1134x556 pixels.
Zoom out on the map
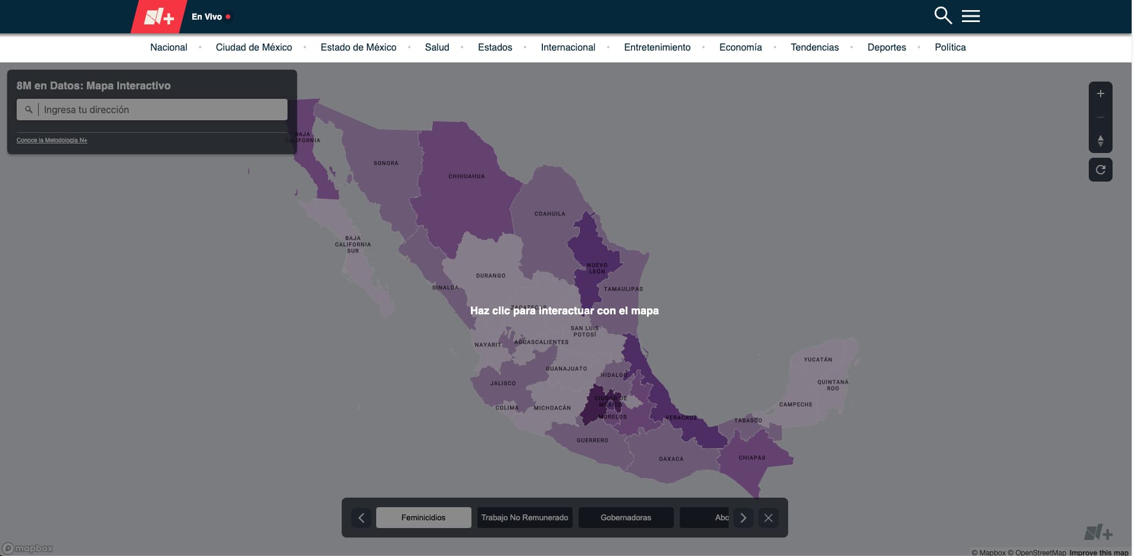tap(1100, 117)
